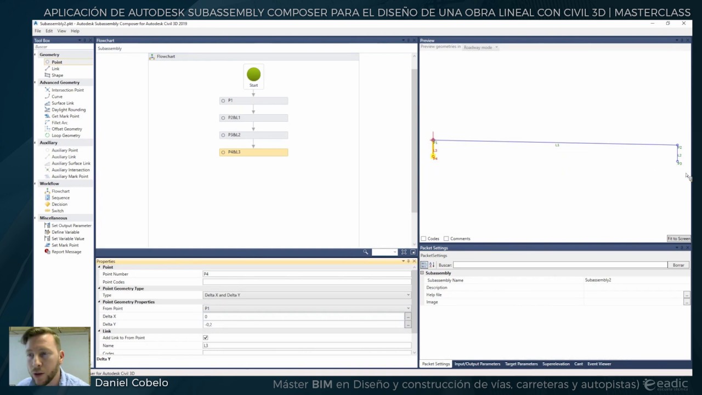Screen dimensions: 702x395
Task: Switch to the Cant tab
Action: click(x=579, y=364)
